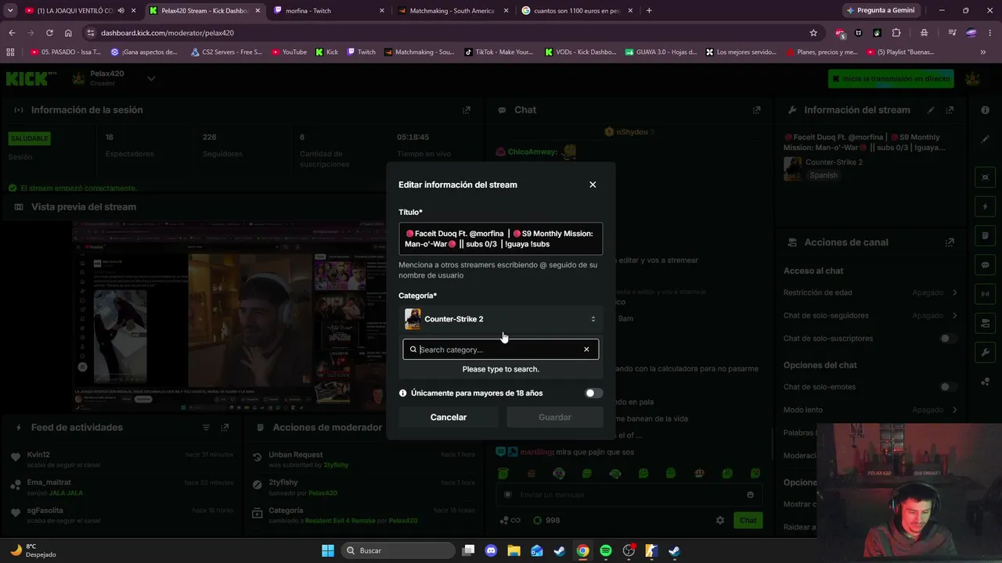
Task: Toggle Chat de solo-suscriptores switch
Action: point(948,339)
